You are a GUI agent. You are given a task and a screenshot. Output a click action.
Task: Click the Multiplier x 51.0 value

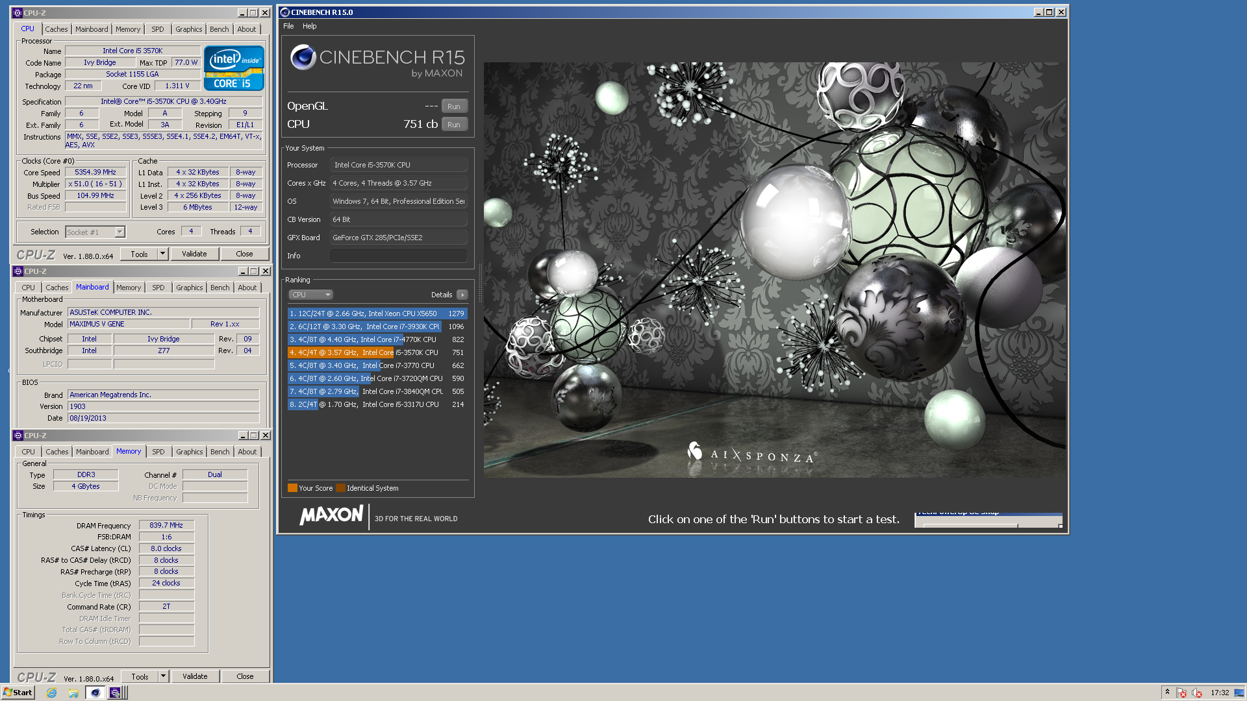click(95, 184)
